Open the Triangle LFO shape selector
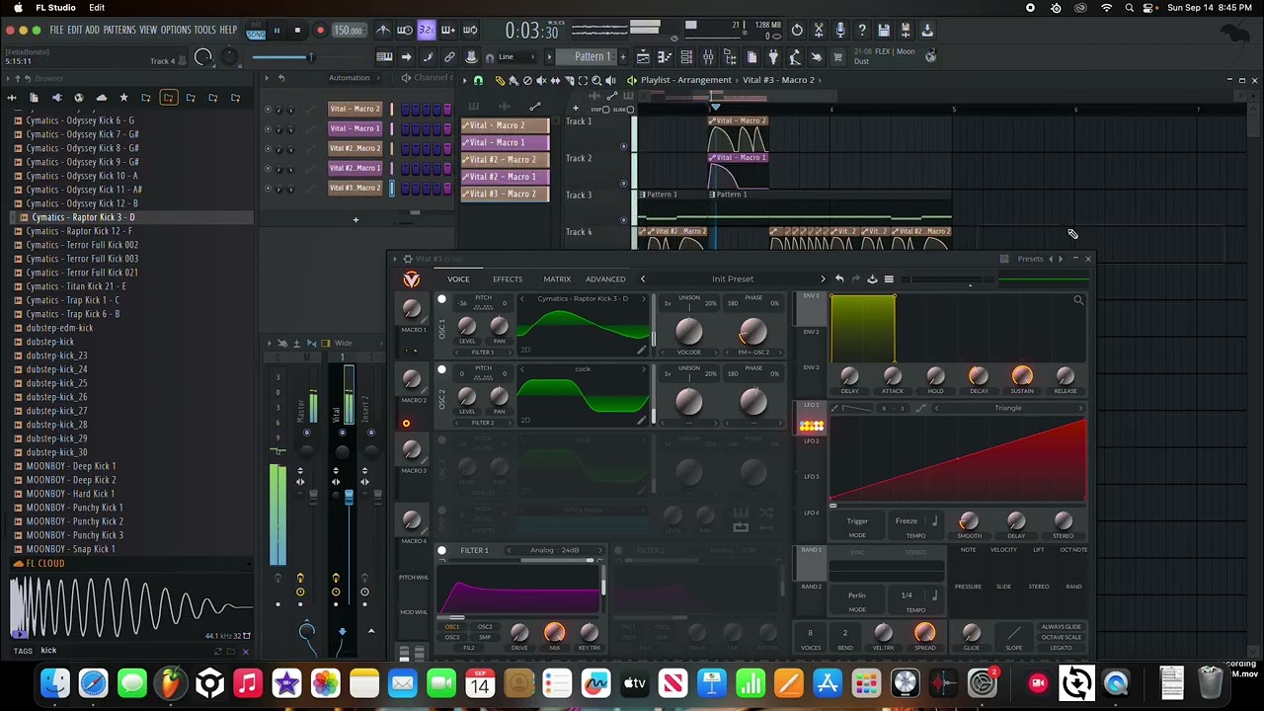 [1007, 408]
